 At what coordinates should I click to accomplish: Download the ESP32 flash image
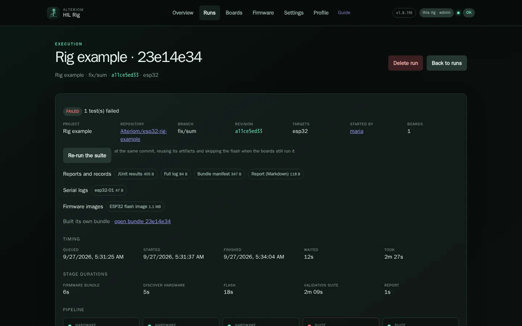tap(135, 206)
